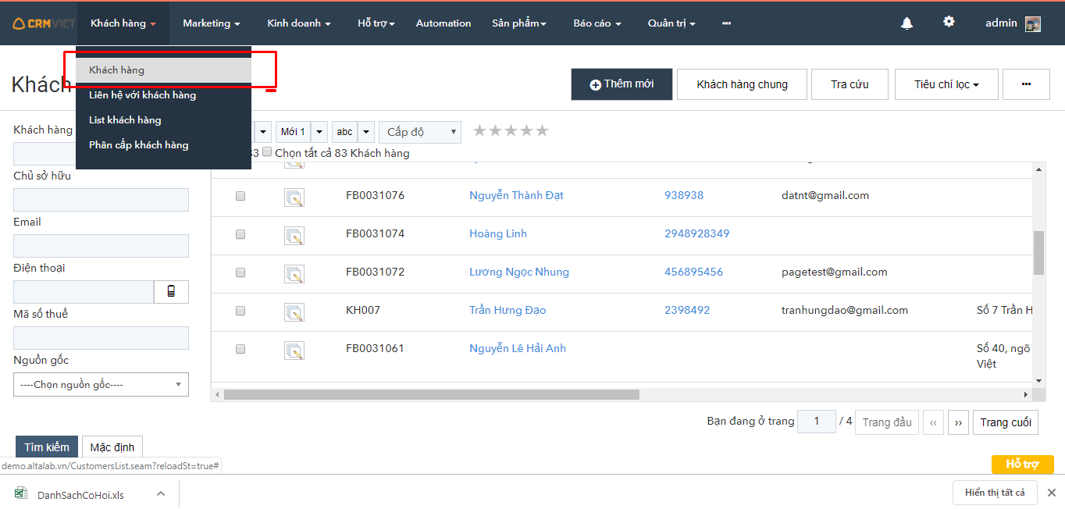
Task: Click the Mặc định button
Action: [x=112, y=447]
